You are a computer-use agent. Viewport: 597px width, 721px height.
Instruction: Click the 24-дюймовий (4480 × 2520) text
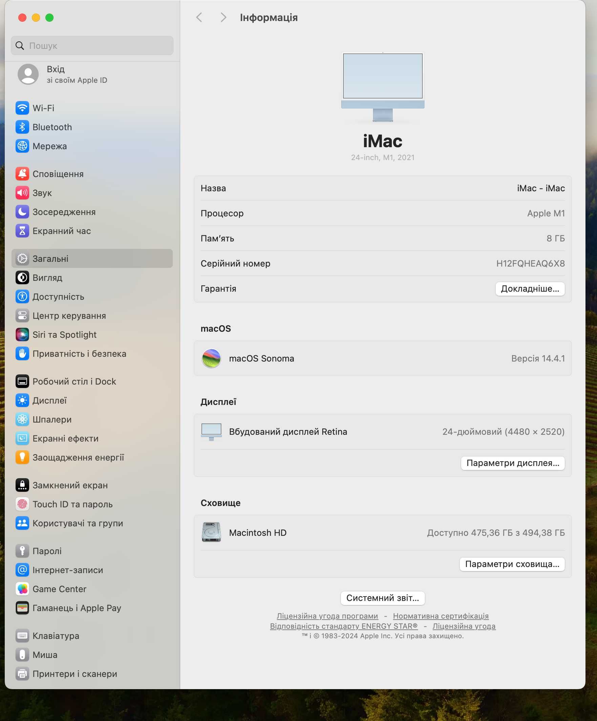(503, 432)
